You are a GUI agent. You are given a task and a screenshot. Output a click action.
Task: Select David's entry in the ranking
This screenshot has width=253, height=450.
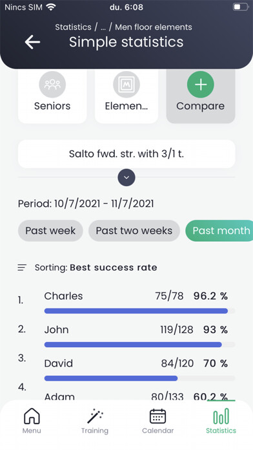[126, 368]
